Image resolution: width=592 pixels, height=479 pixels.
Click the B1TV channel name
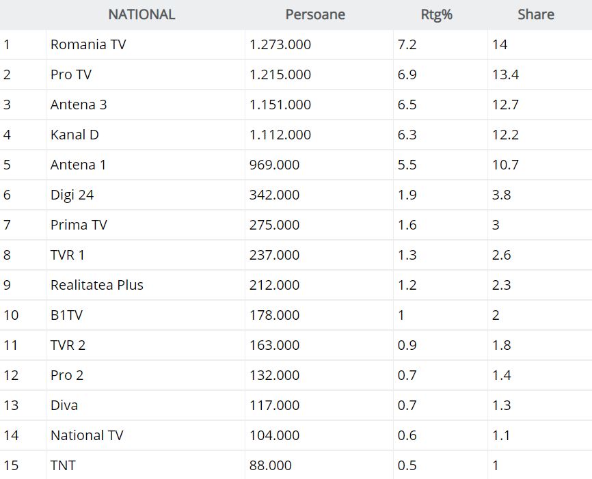(x=66, y=315)
